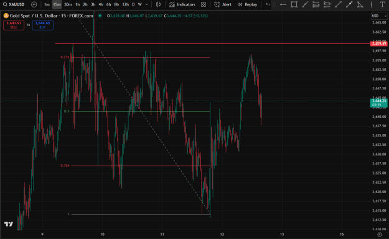Click the BUY 3,644.65 button

42,25
